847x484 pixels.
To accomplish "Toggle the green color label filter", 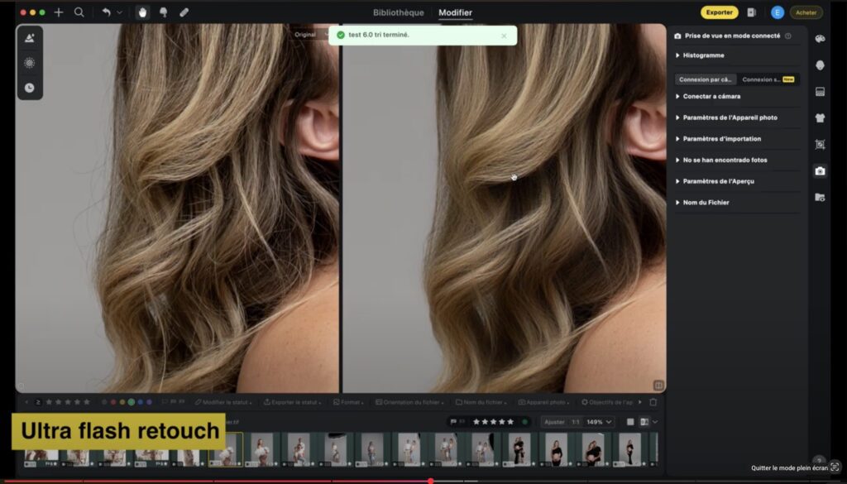I will (131, 402).
